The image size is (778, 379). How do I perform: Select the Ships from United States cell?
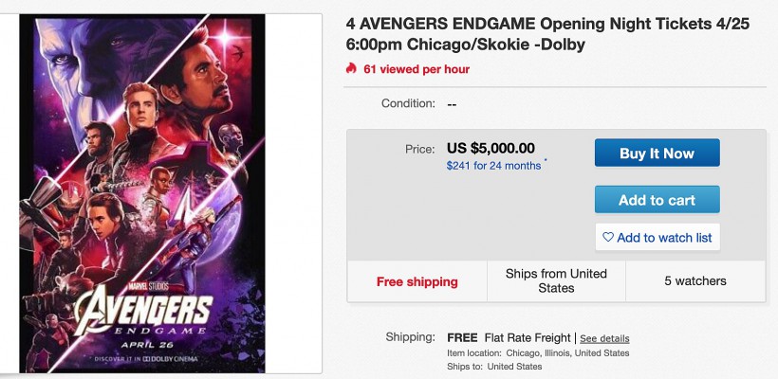[556, 281]
